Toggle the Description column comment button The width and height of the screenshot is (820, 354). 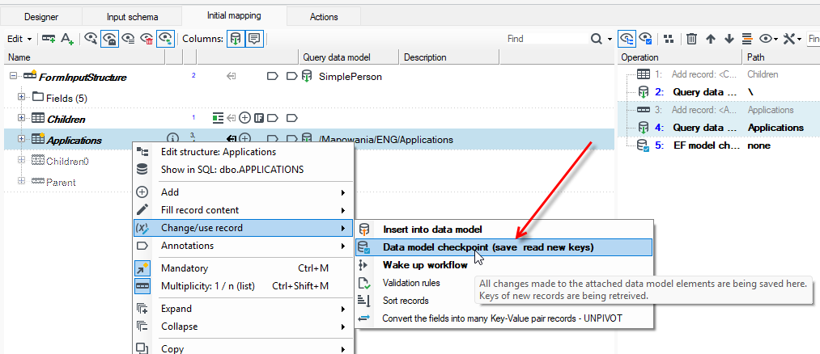pos(254,38)
